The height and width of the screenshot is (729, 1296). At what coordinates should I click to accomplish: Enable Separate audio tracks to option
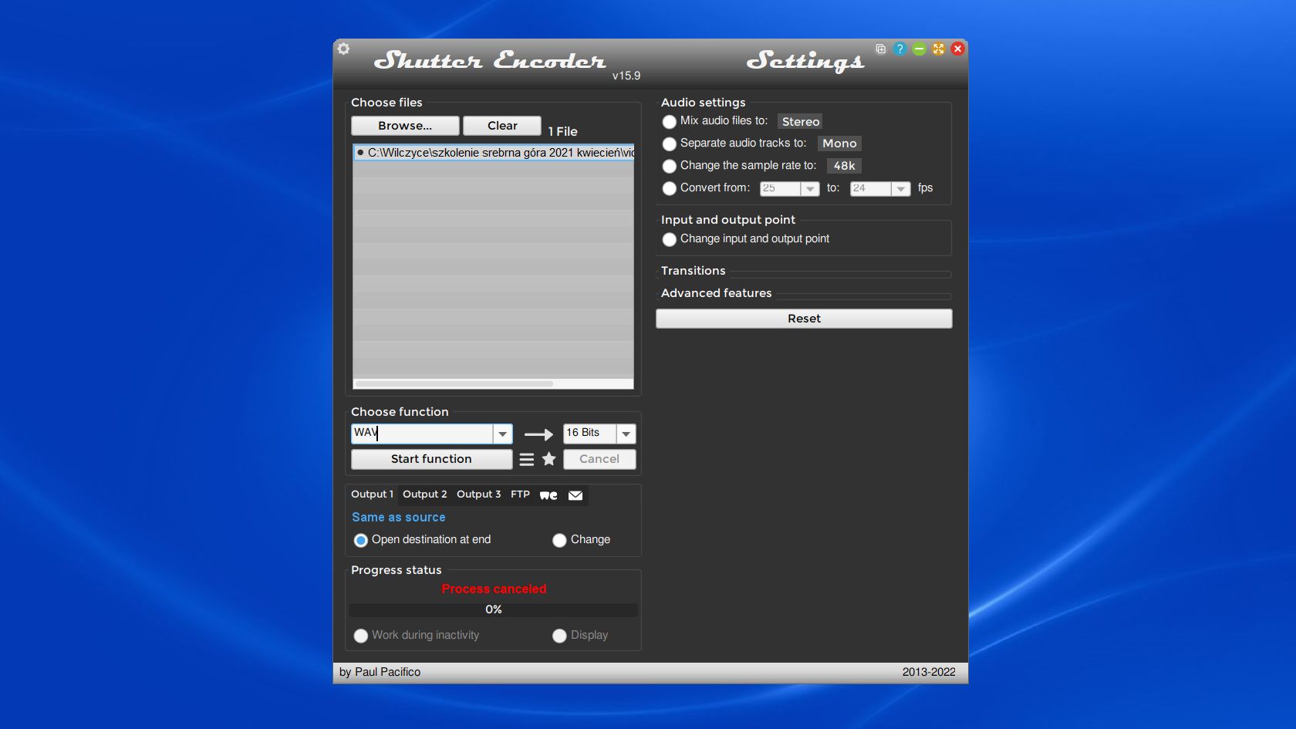(669, 144)
